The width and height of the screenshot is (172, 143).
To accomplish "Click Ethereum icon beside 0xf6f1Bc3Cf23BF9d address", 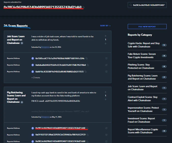I will tap(33, 72).
